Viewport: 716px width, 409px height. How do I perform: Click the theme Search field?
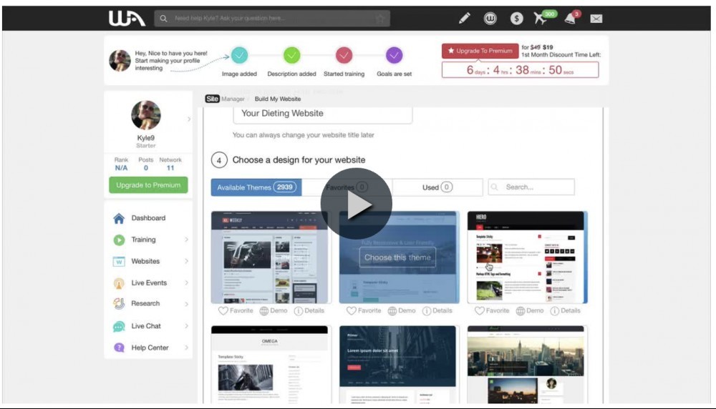(x=531, y=187)
